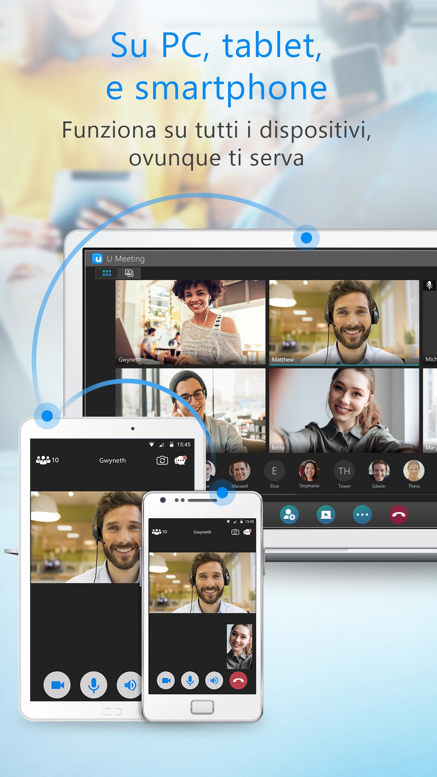Select Betty's video tile on laptop

[x=344, y=410]
